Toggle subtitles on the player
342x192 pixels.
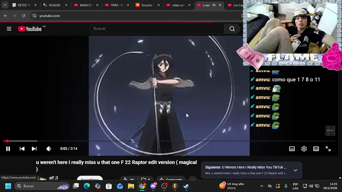292,149
